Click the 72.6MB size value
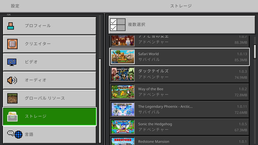 [x=241, y=113]
